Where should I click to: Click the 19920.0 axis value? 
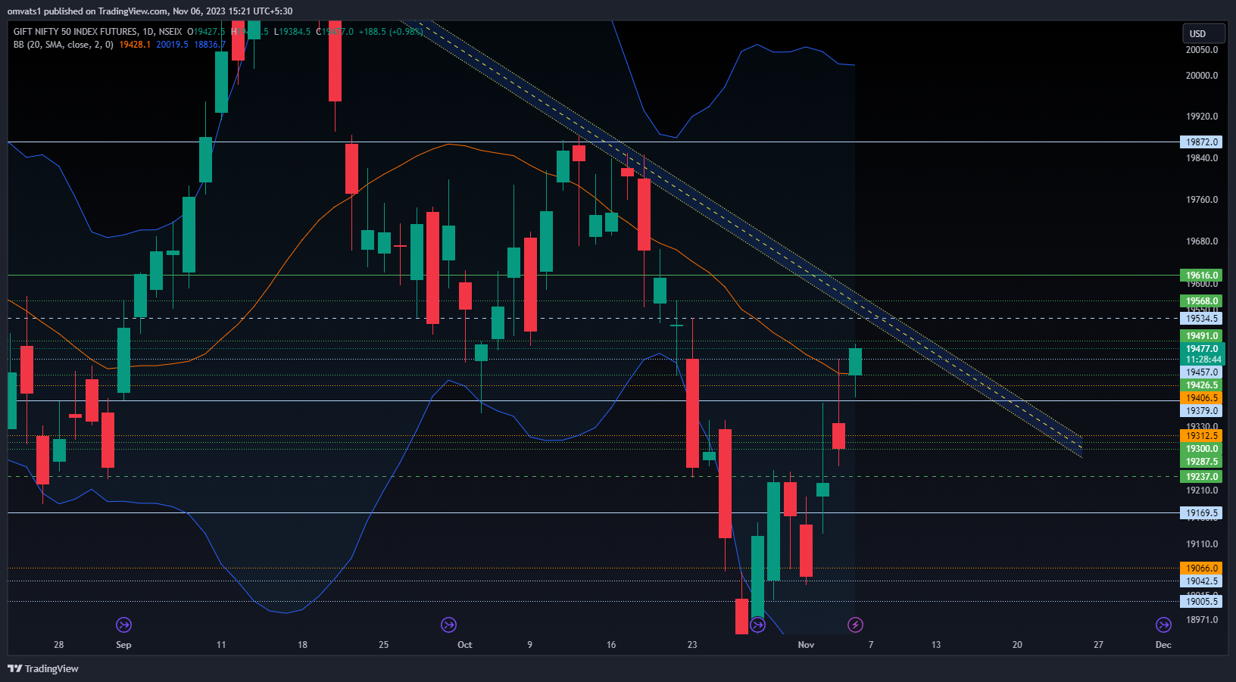(1202, 117)
